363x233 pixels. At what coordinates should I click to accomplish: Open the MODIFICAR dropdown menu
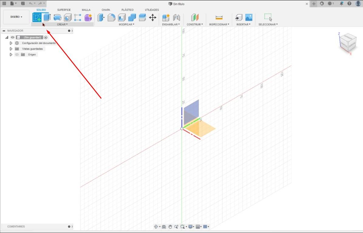[126, 24]
